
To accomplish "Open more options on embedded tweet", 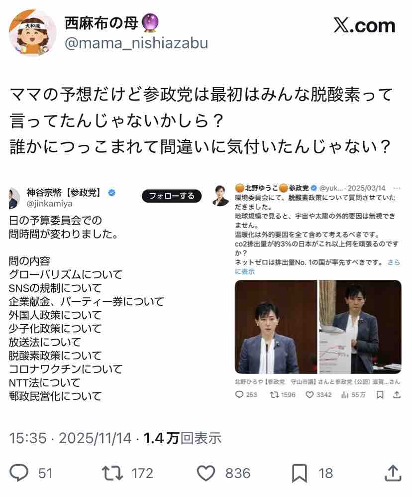I will (397, 188).
